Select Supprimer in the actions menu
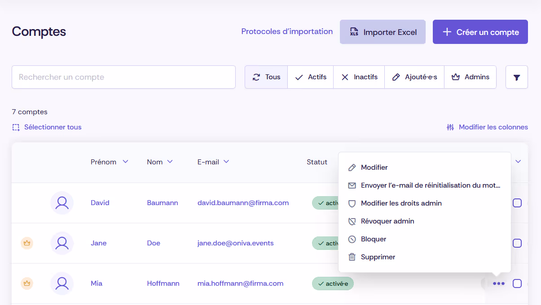 [425, 257]
